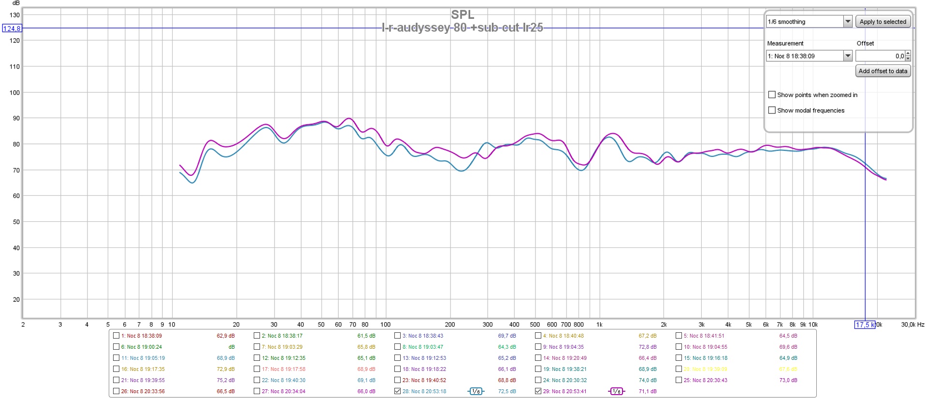
Task: Click the SPL graph title
Action: [x=463, y=15]
